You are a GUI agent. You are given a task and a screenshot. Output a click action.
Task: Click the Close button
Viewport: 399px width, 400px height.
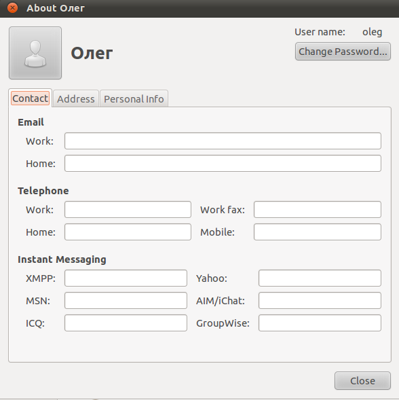pyautogui.click(x=362, y=380)
